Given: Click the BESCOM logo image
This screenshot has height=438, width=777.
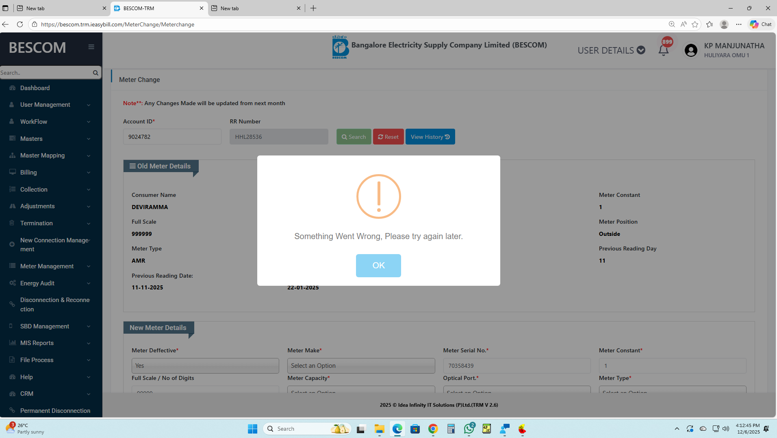Looking at the screenshot, I should pos(340,47).
